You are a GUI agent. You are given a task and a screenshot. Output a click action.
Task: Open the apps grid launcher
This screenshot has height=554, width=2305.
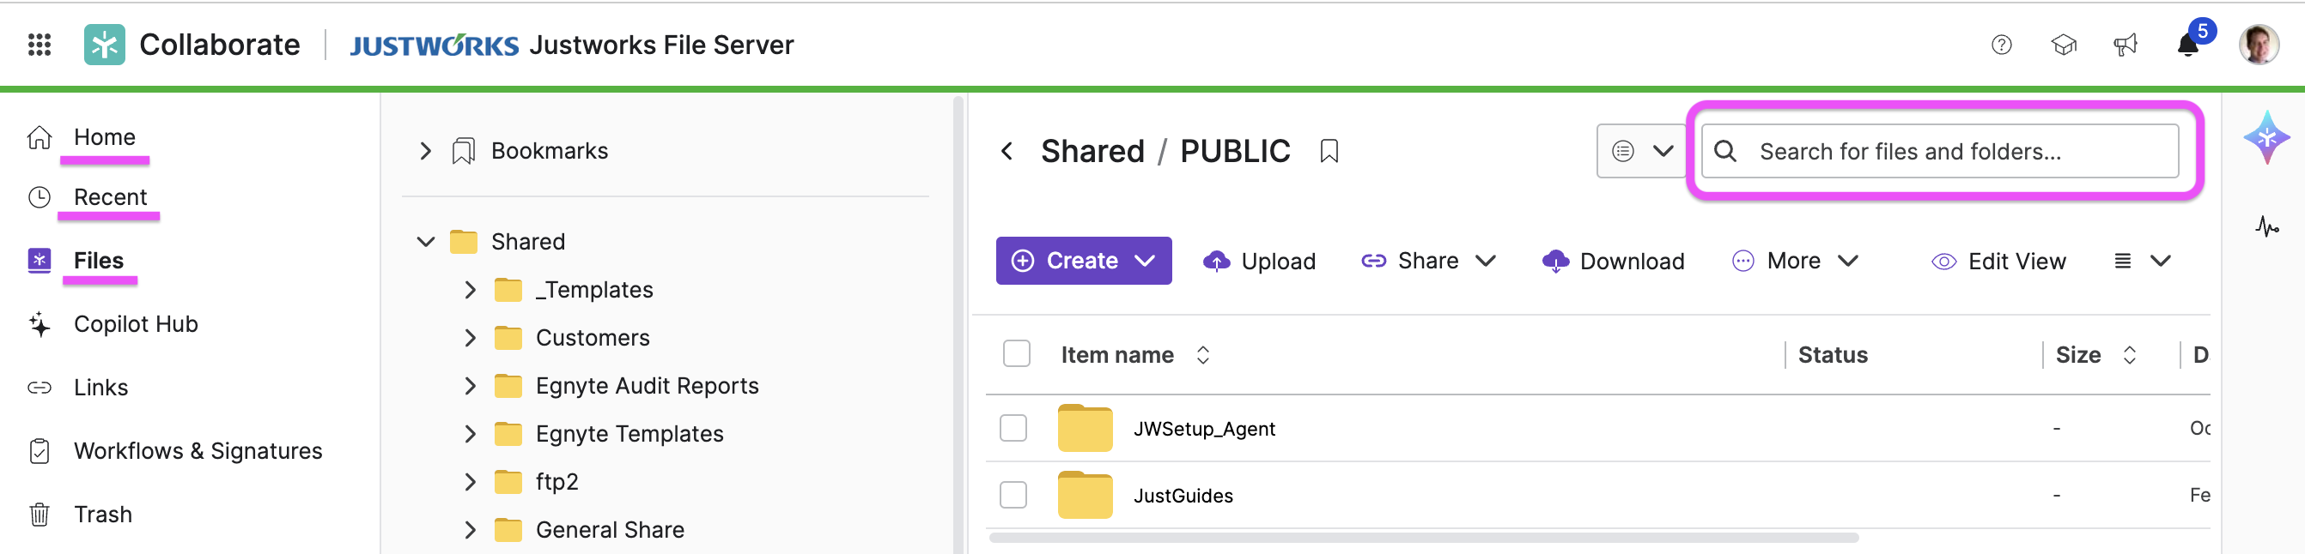point(40,45)
